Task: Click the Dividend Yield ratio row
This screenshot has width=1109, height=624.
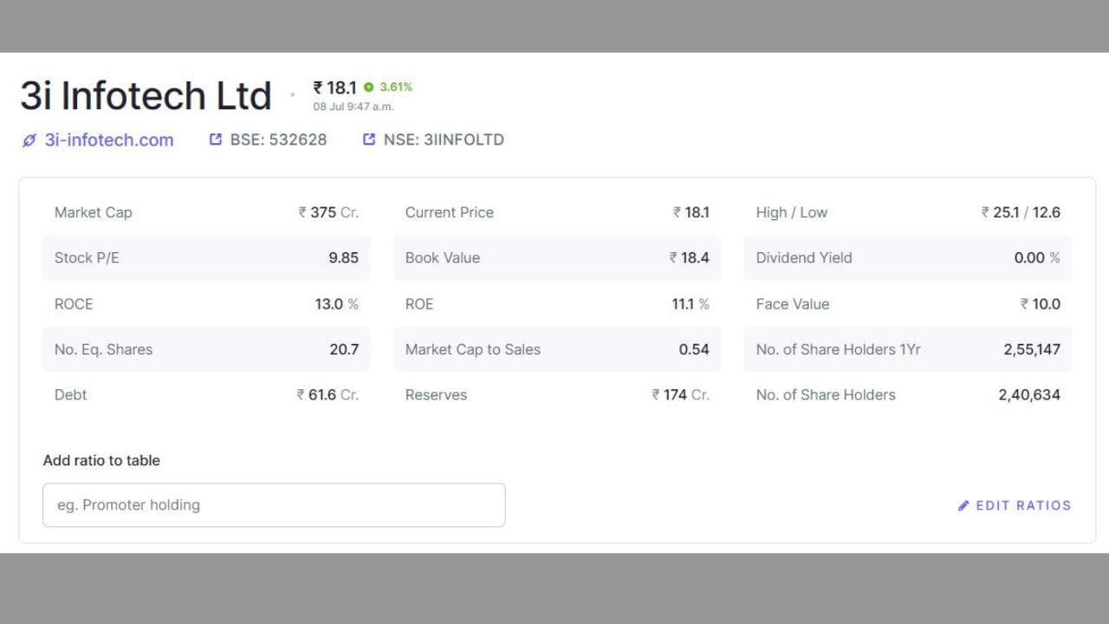Action: (x=907, y=257)
